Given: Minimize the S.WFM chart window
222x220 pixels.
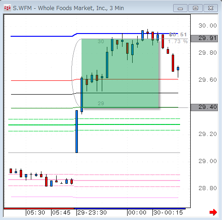Looking at the screenshot, I should click(x=180, y=8).
